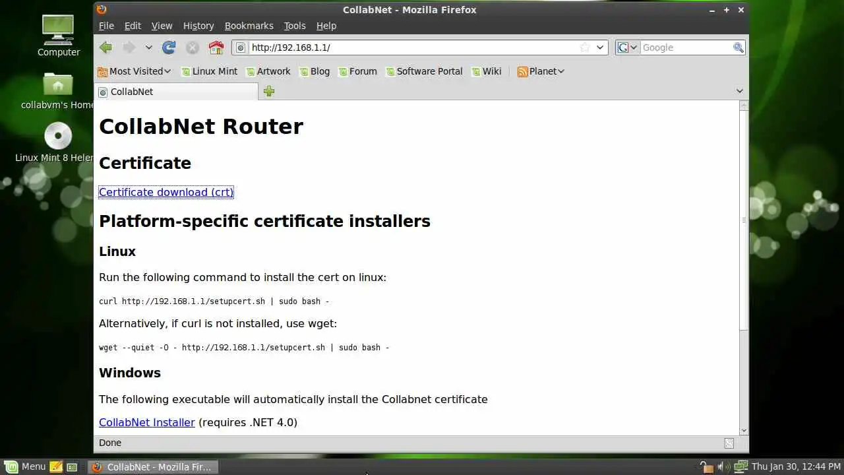Open a new tab with the plus icon
This screenshot has width=844, height=475.
(x=268, y=92)
